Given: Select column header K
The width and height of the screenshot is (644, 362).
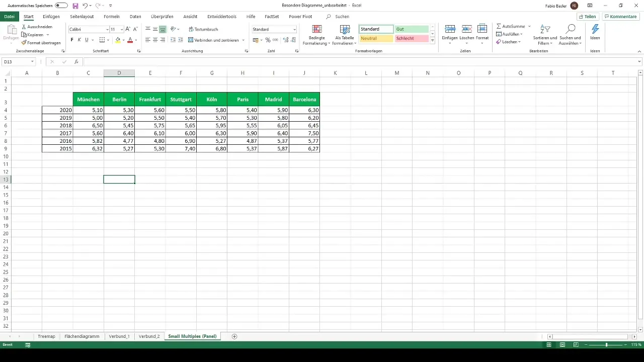Looking at the screenshot, I should [x=335, y=73].
